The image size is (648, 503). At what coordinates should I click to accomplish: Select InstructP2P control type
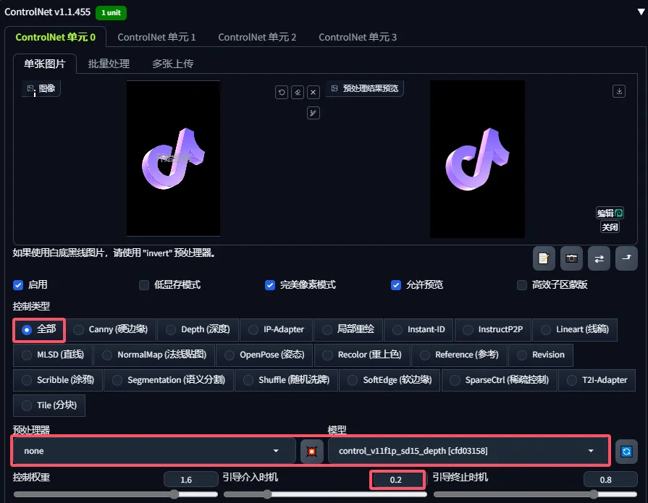pyautogui.click(x=493, y=329)
